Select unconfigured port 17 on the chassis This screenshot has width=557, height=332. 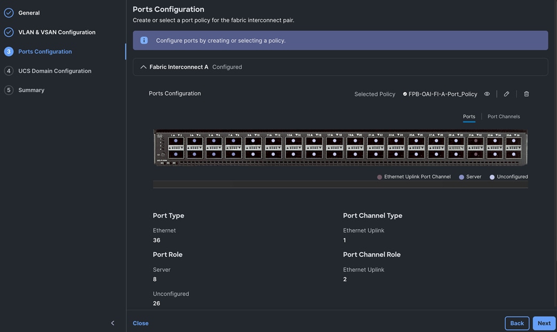[335, 141]
